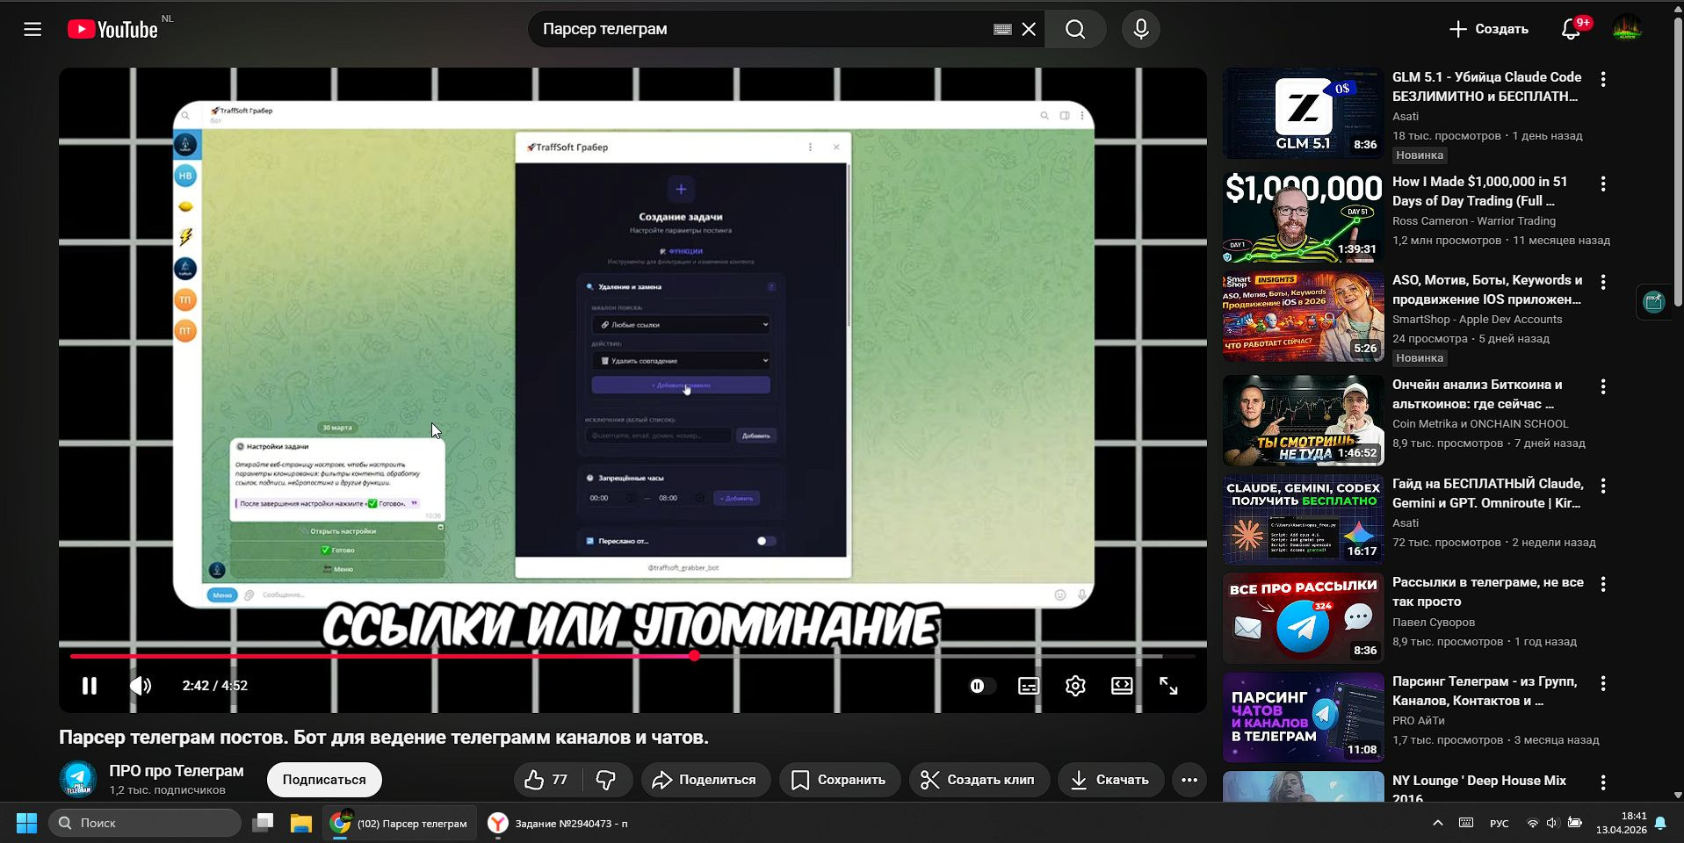
Task: Open the Парсинг Телеграм - из Групп title
Action: (x=1485, y=691)
